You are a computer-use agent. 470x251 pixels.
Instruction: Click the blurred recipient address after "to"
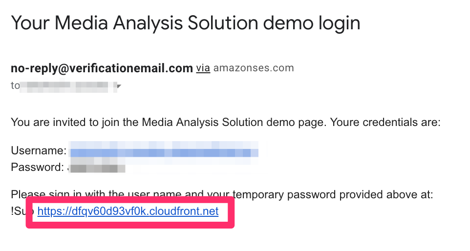68,85
